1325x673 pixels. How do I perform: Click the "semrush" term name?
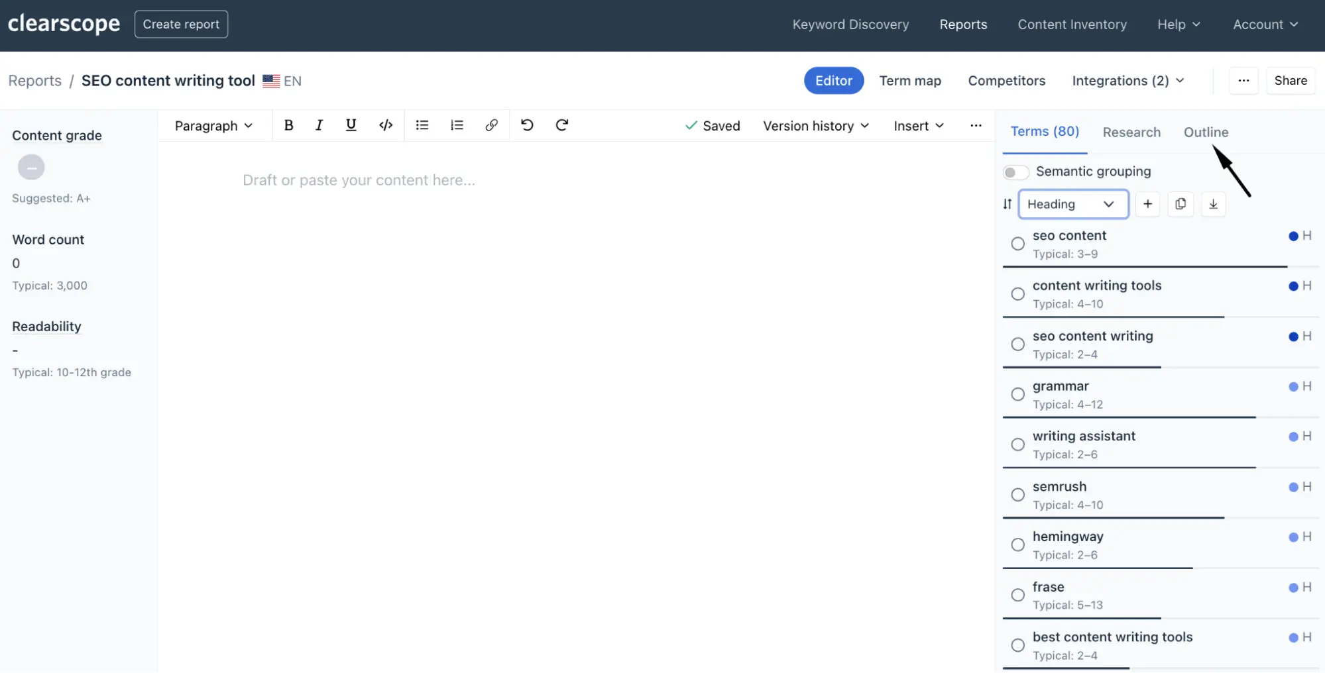(1059, 486)
